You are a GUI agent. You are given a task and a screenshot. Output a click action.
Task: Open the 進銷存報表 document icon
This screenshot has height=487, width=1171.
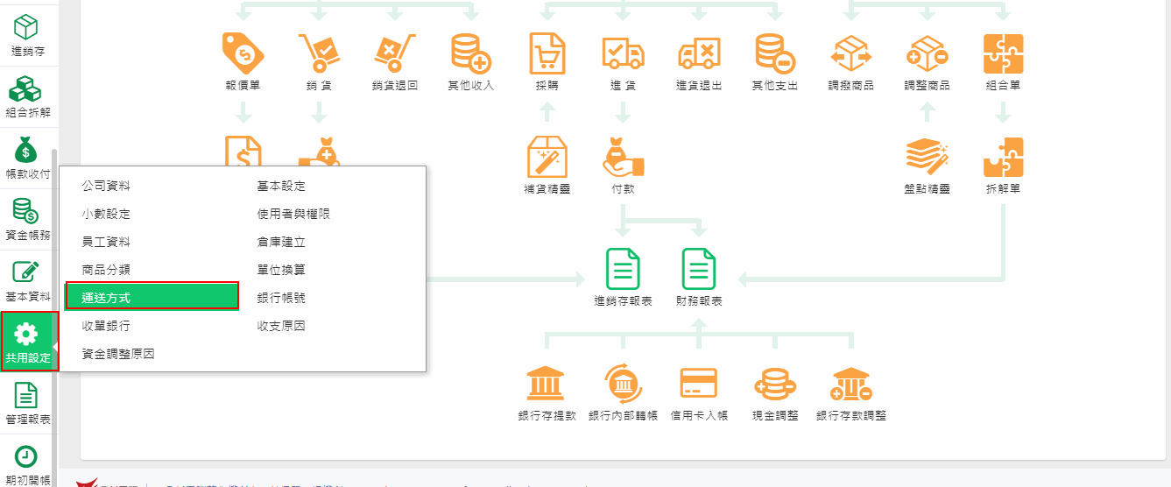tap(623, 269)
